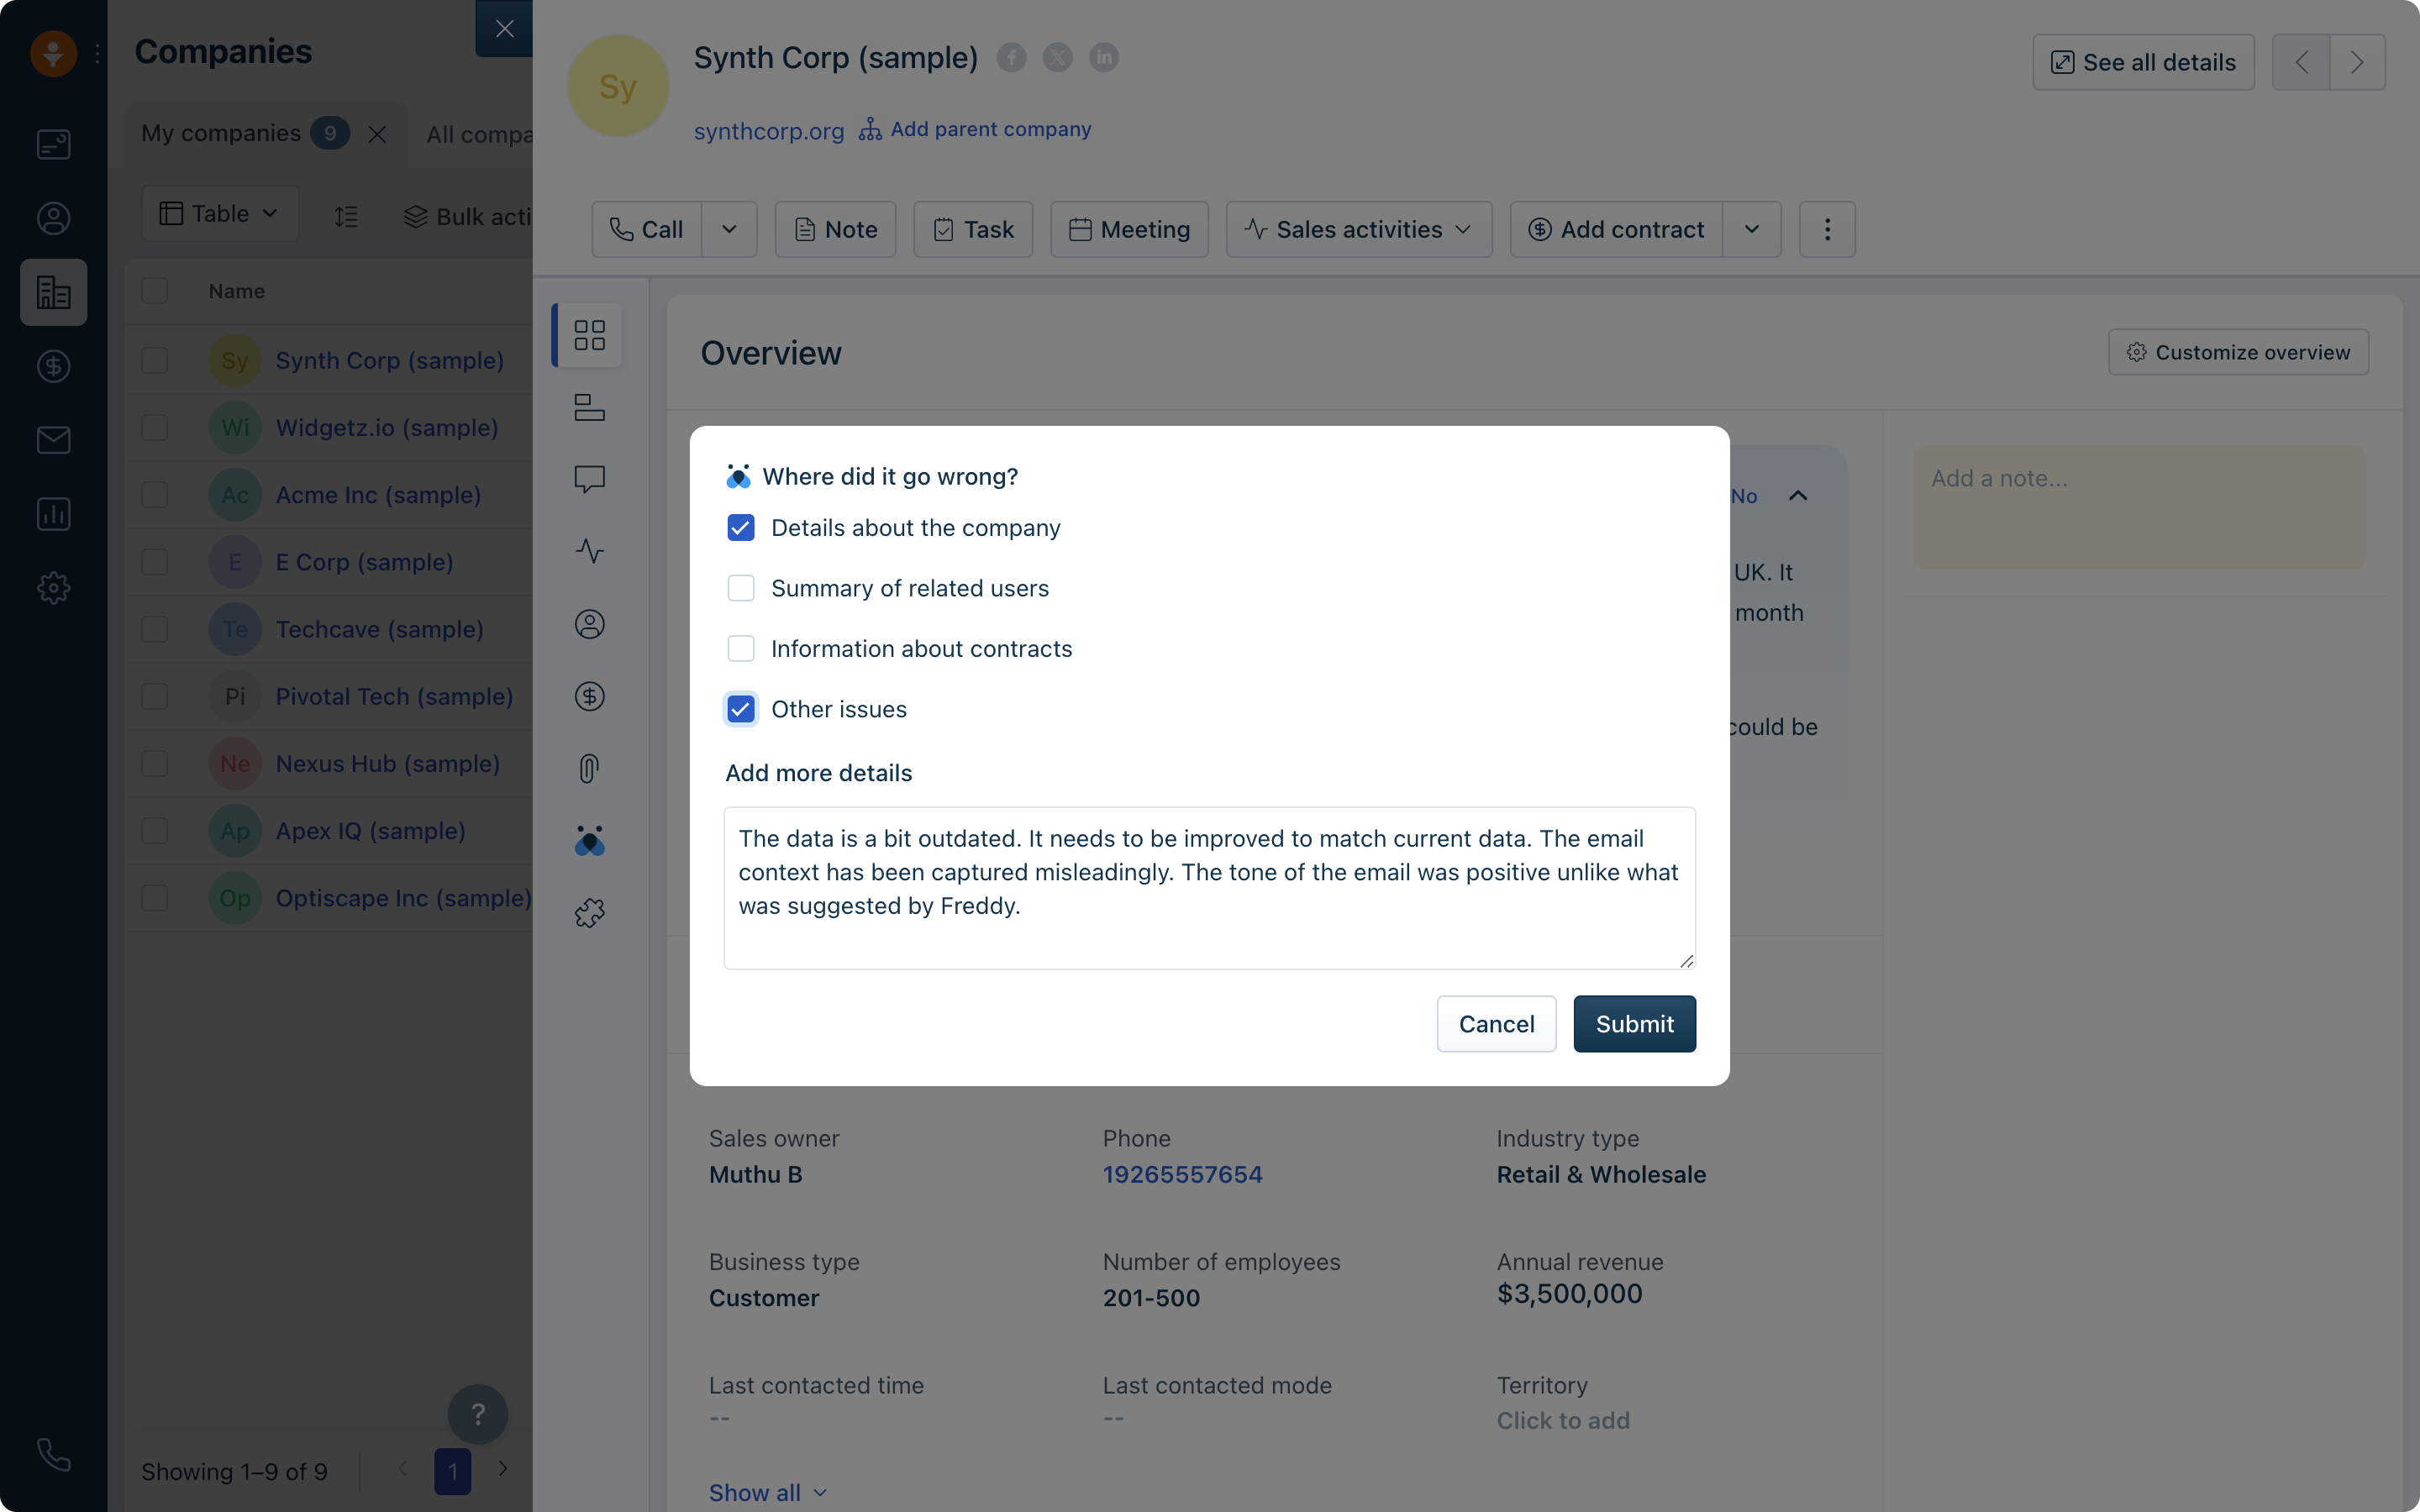
Task: Open Companies module in left sidebar
Action: point(53,292)
